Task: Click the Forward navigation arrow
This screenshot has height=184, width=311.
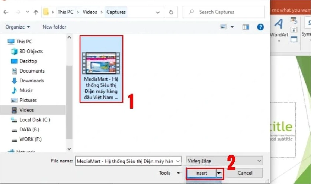Action: pos(18,12)
